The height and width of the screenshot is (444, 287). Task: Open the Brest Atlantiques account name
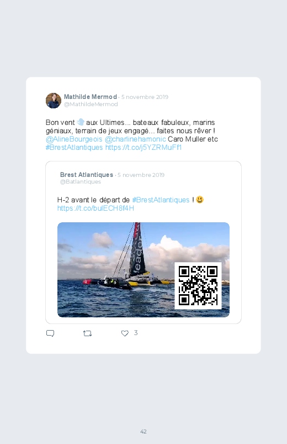[87, 175]
